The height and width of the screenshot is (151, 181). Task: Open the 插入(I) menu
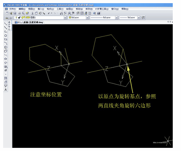pyautogui.click(x=41, y=9)
